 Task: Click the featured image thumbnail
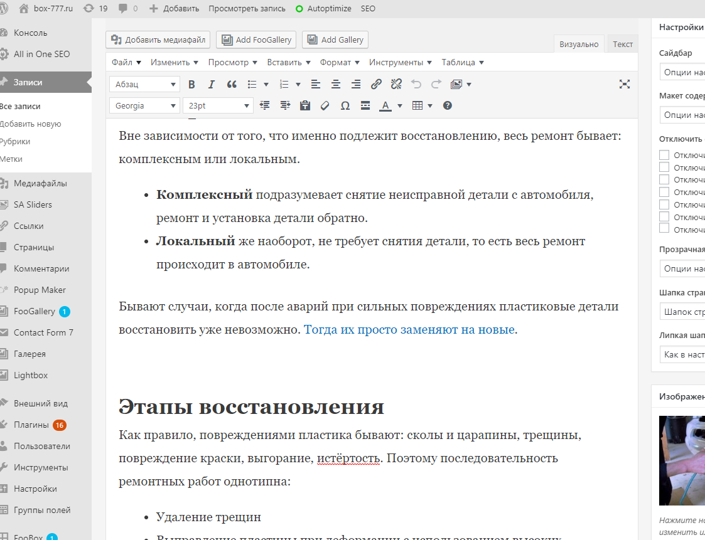point(682,460)
